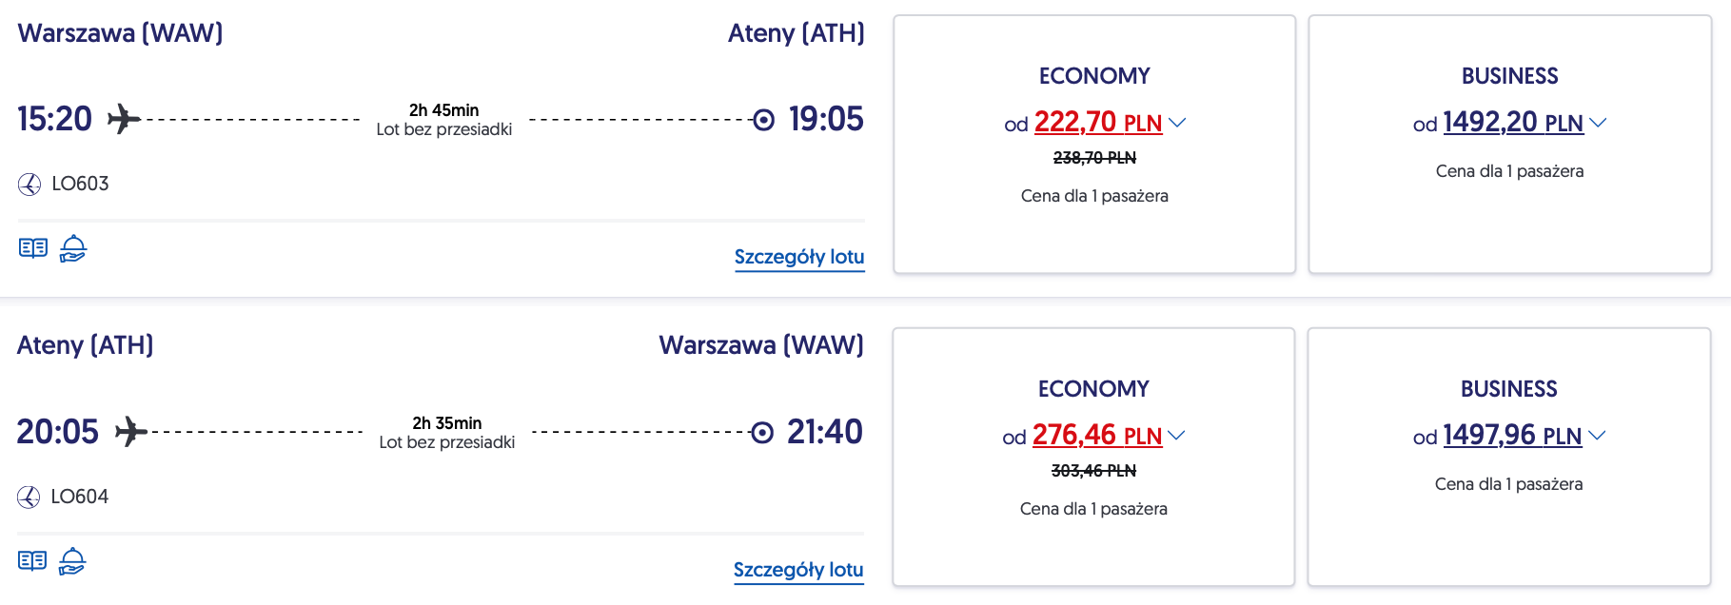Select the BUSINESS heading on the Ateny–Warszawa flight
Image resolution: width=1731 pixels, height=605 pixels.
click(1508, 389)
